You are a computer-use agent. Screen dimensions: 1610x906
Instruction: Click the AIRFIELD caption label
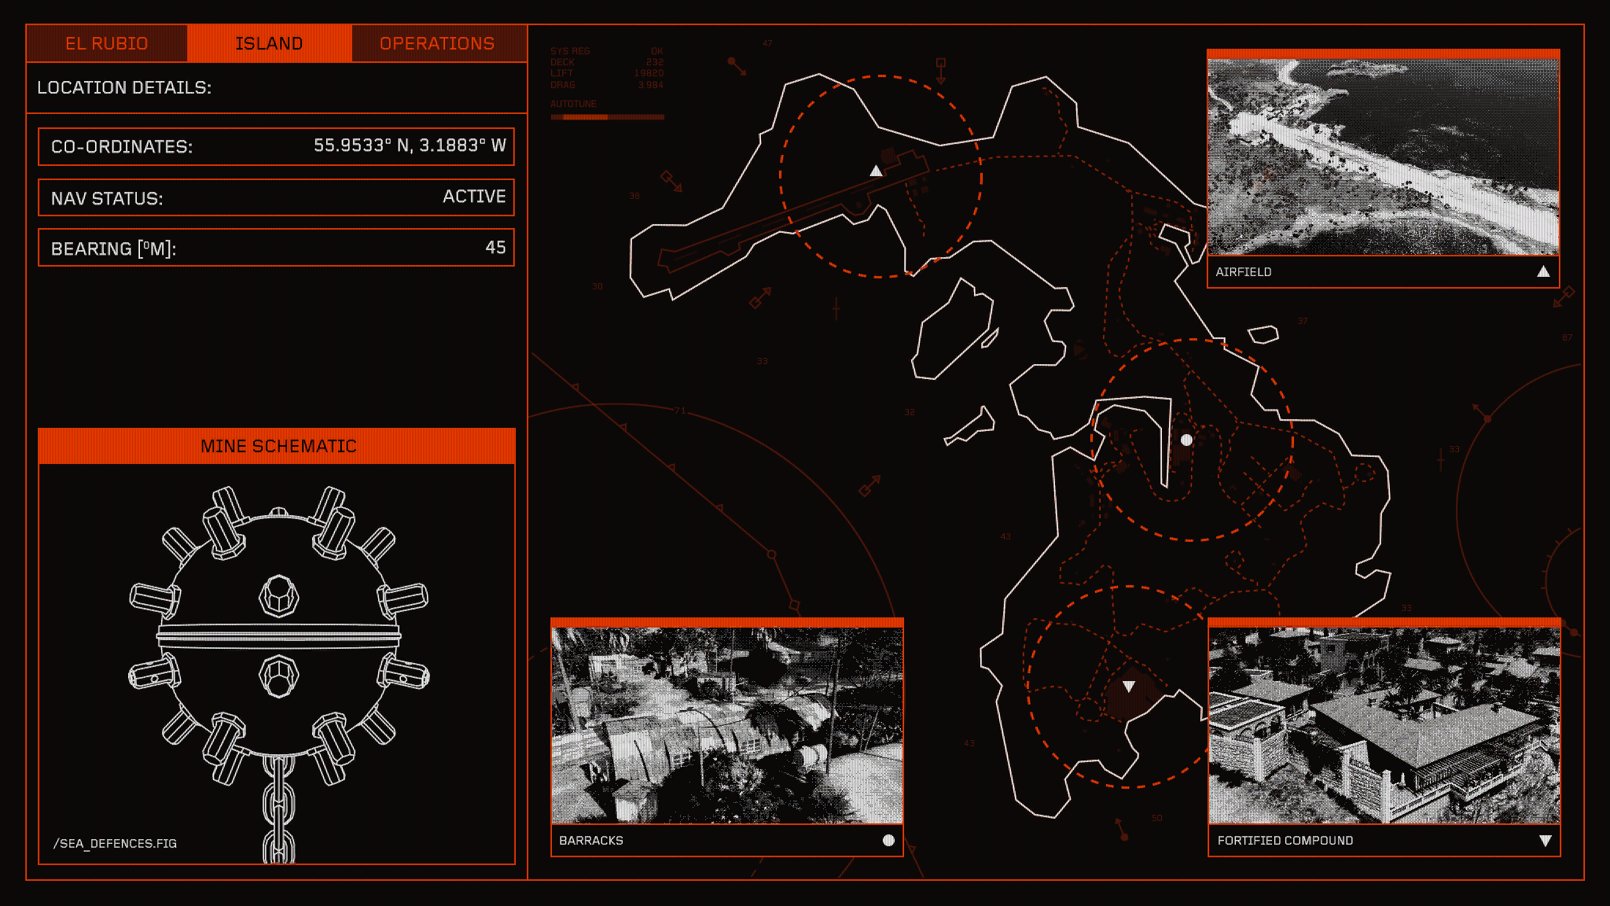(1244, 272)
